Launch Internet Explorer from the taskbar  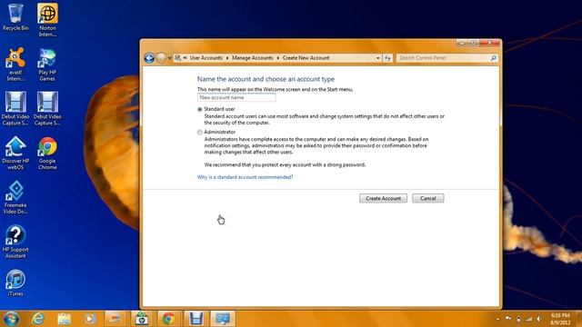(38, 319)
